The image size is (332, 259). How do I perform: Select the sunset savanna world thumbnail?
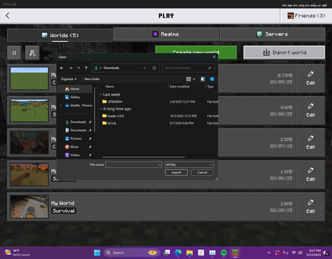[29, 174]
